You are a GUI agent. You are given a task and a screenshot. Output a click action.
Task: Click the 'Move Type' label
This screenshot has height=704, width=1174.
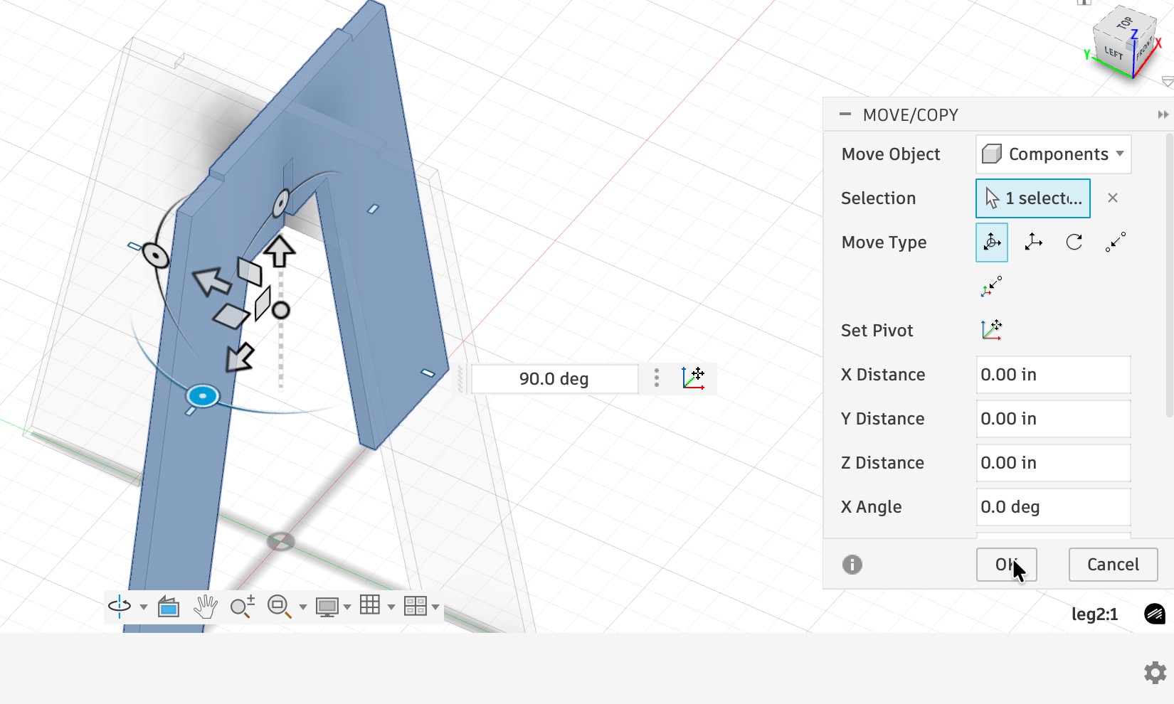coord(884,242)
